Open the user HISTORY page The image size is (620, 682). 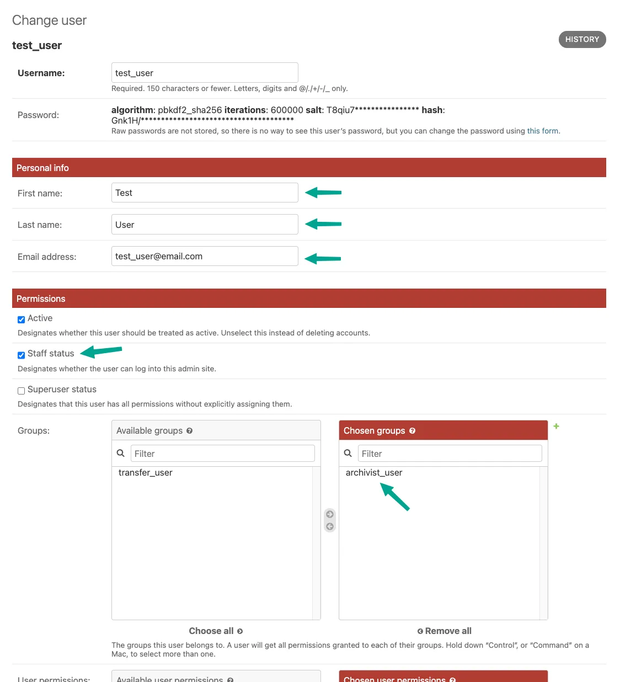pyautogui.click(x=582, y=39)
